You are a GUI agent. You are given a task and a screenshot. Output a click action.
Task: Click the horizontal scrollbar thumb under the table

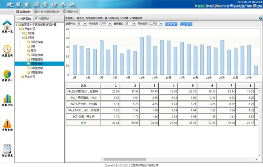(x=125, y=159)
